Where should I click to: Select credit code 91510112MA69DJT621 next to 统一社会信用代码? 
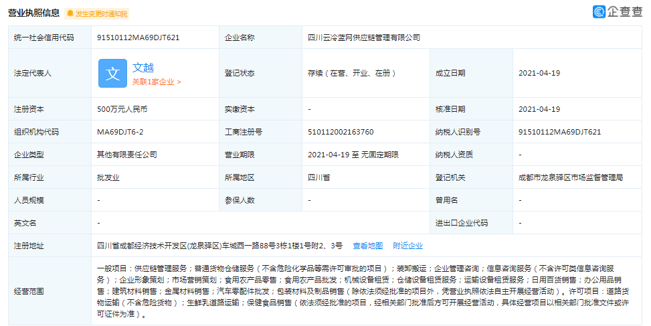(138, 37)
